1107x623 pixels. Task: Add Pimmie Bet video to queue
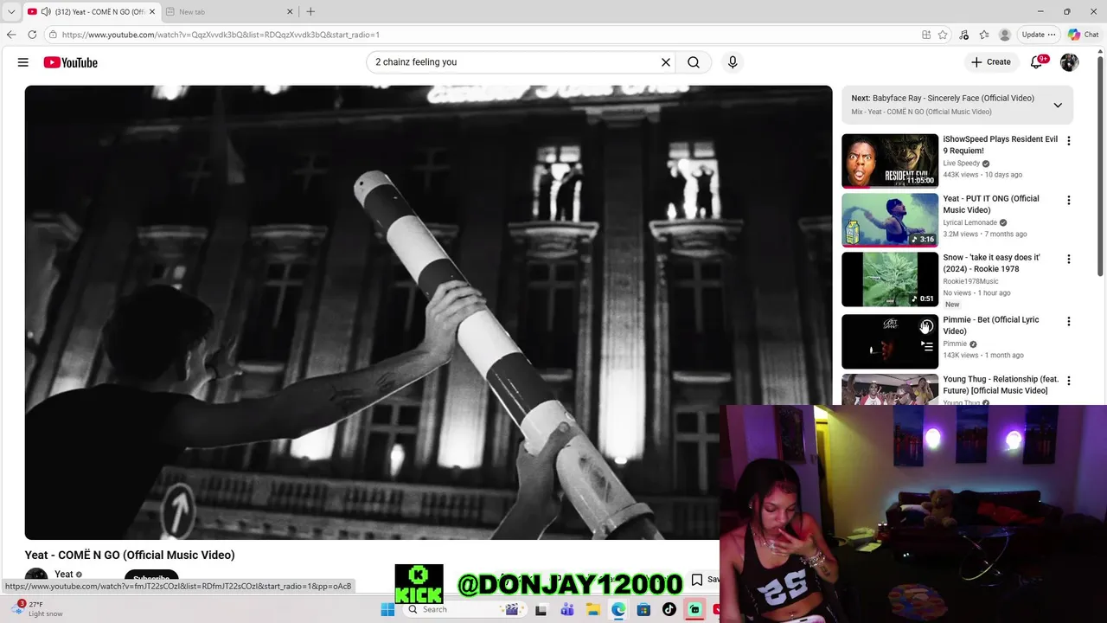pos(926,346)
